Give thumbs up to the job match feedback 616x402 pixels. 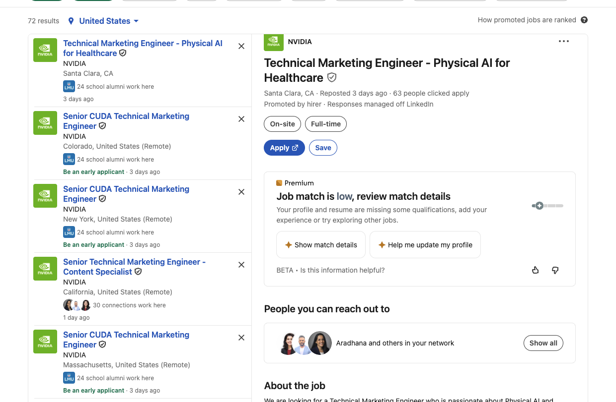tap(536, 270)
